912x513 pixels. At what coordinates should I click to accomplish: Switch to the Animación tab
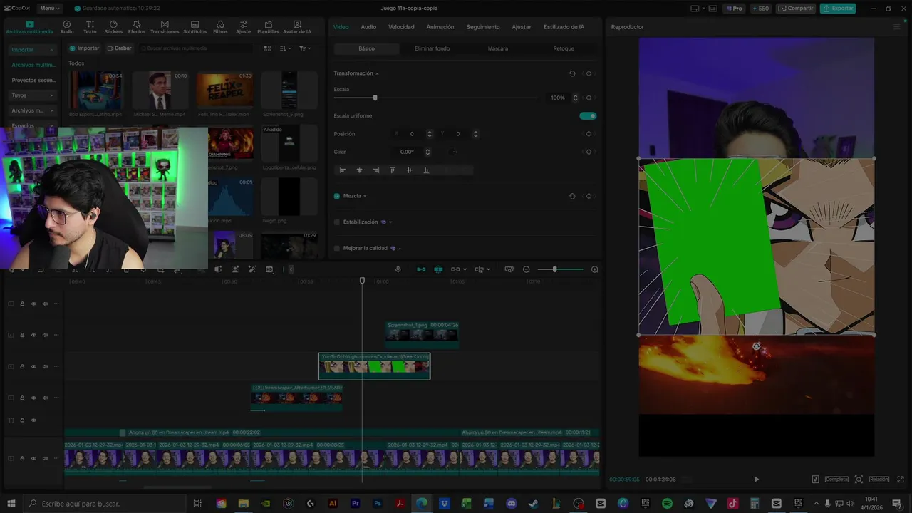coord(440,27)
